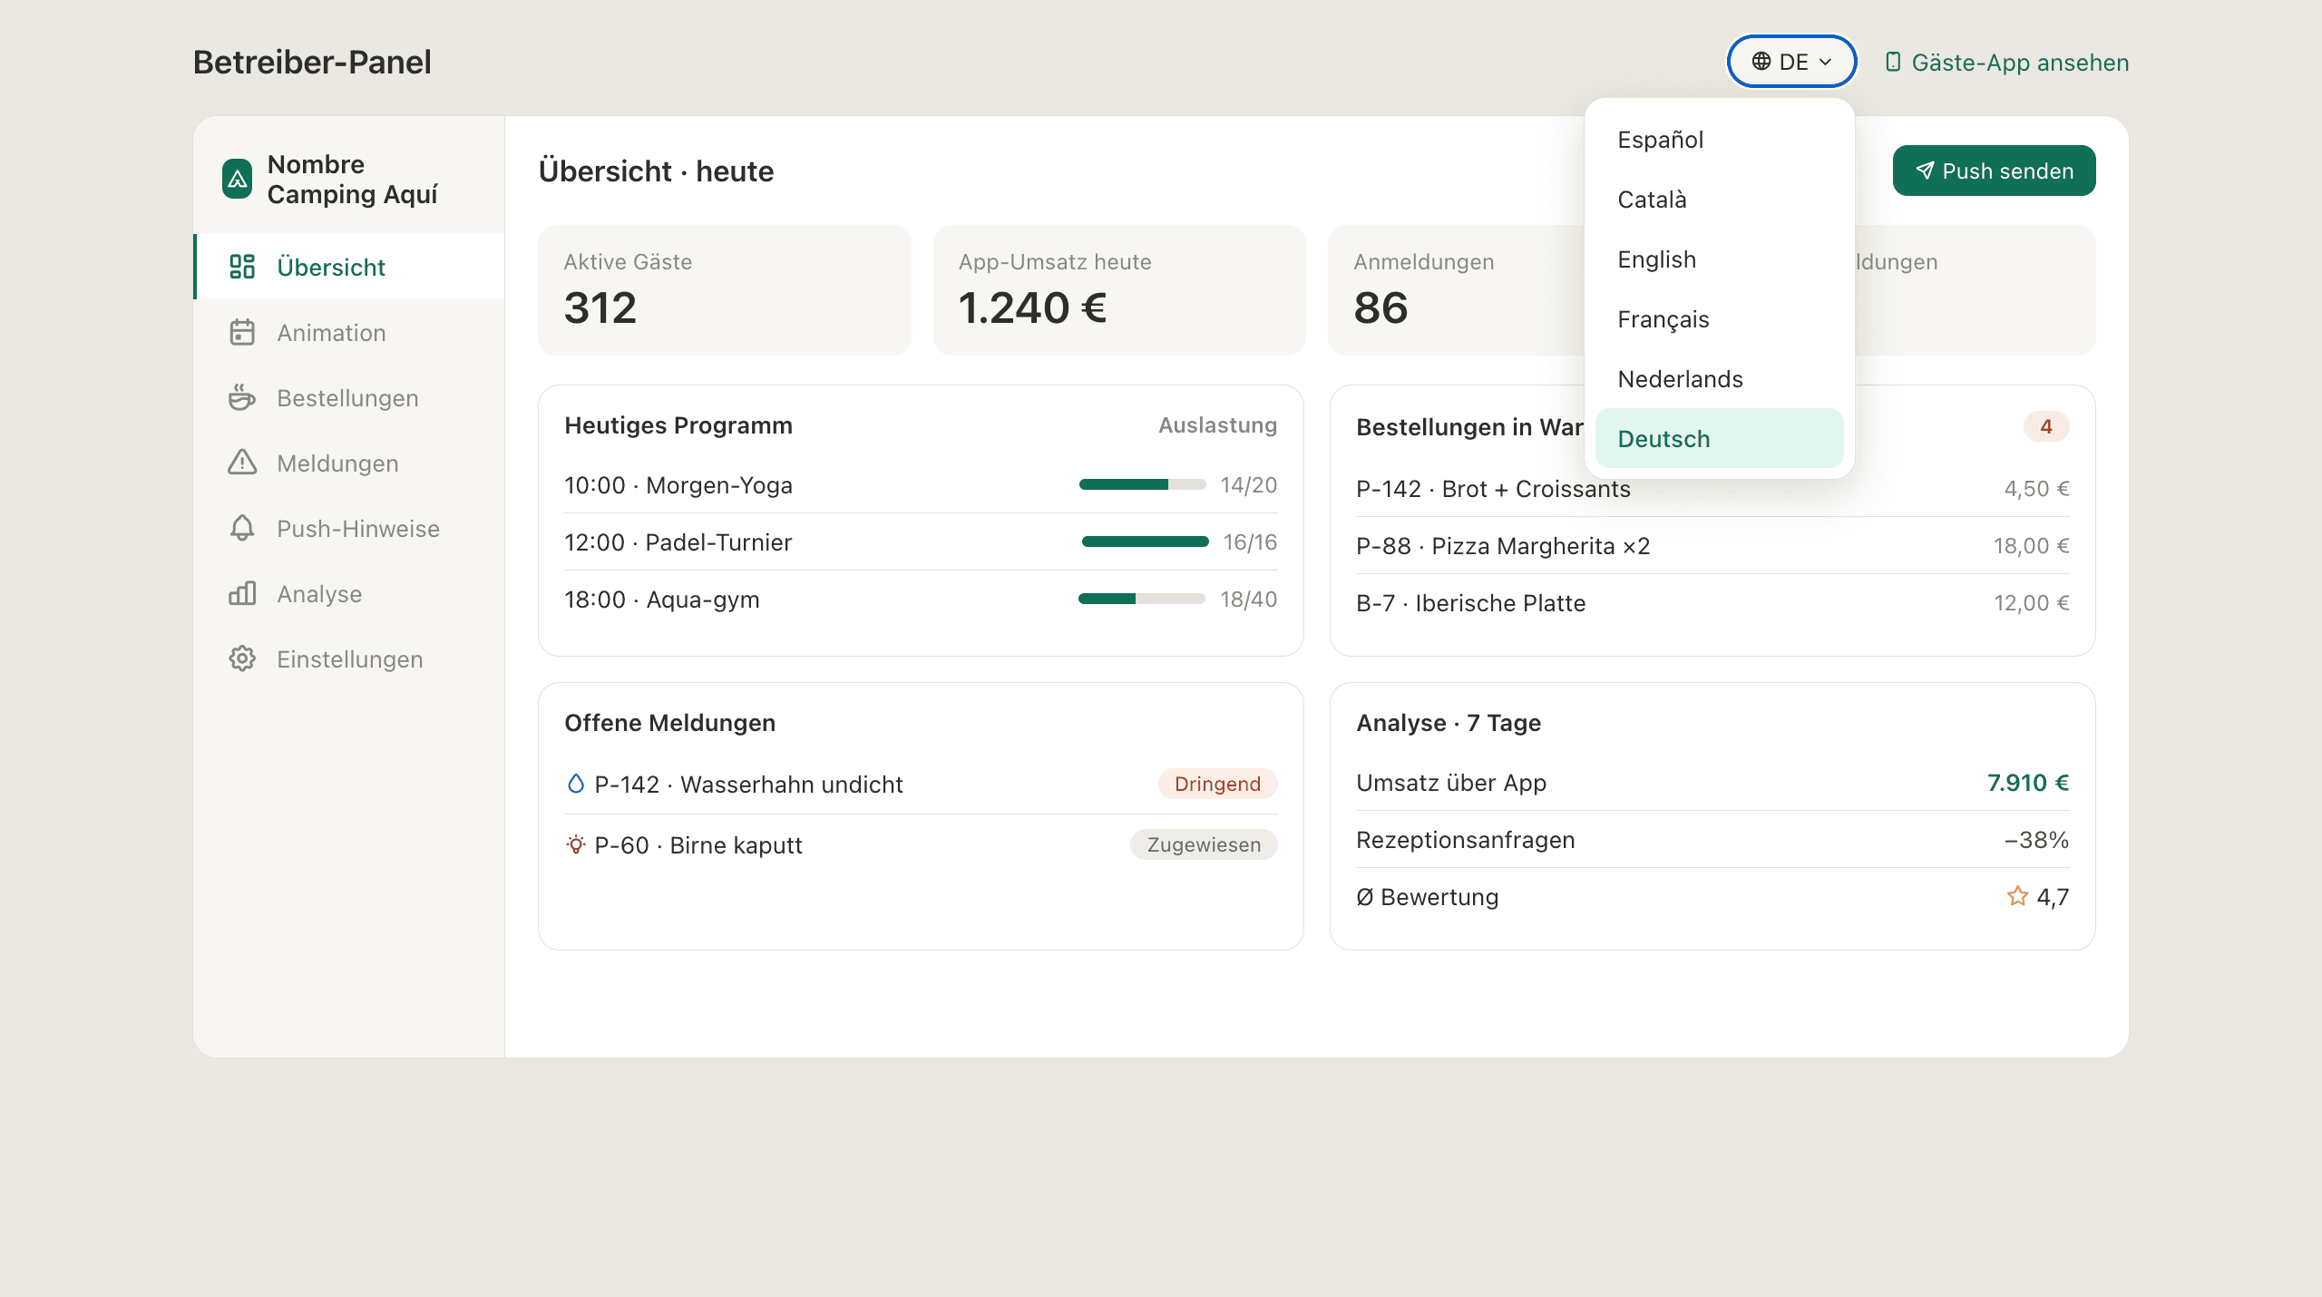Click the paper plane icon on Push senden
This screenshot has width=2322, height=1297.
pos(1925,171)
